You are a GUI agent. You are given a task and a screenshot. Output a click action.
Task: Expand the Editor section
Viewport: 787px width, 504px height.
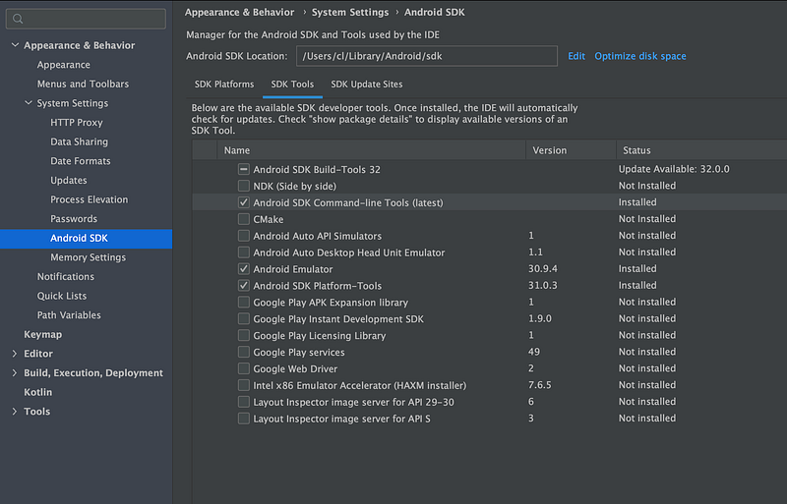pos(15,354)
